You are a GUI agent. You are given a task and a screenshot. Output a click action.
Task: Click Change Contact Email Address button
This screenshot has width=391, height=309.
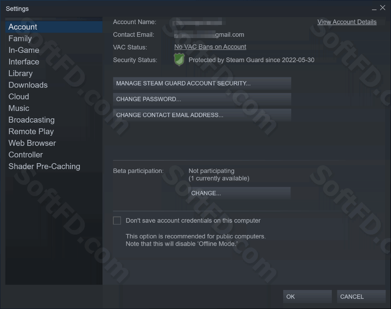click(x=202, y=115)
